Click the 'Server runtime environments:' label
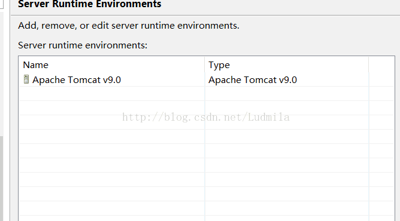Screen dimensions: 400x221 (83, 45)
